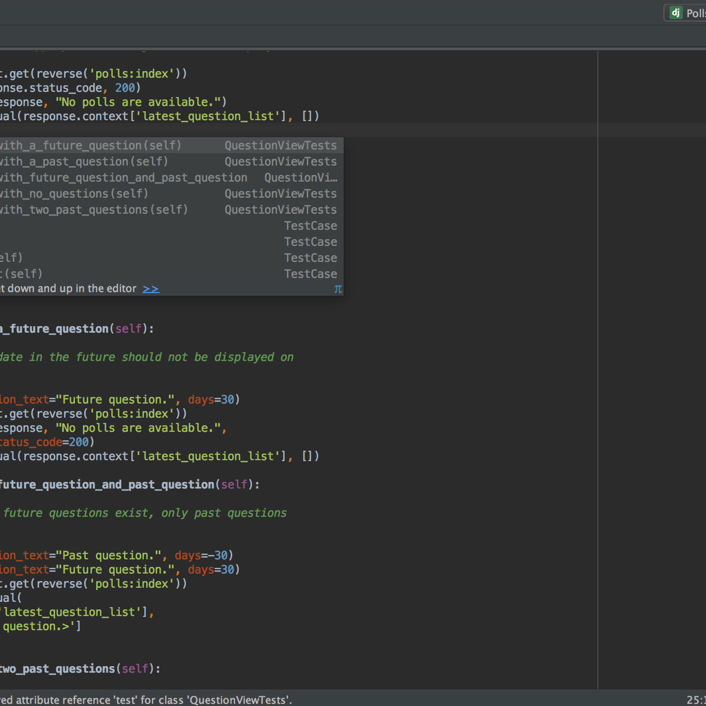The width and height of the screenshot is (706, 706).
Task: Select the elf) TestCase completion row
Action: (172, 258)
